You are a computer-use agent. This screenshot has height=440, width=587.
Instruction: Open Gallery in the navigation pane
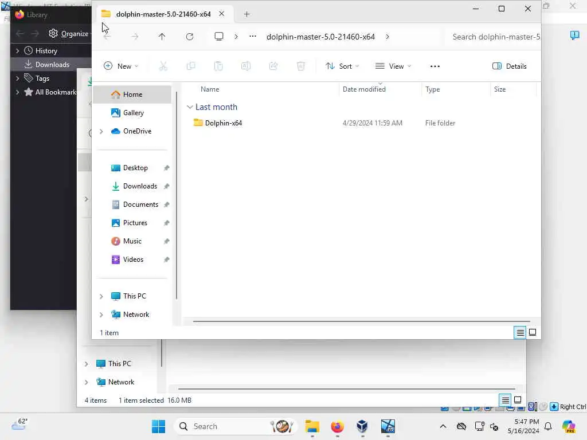coord(132,113)
